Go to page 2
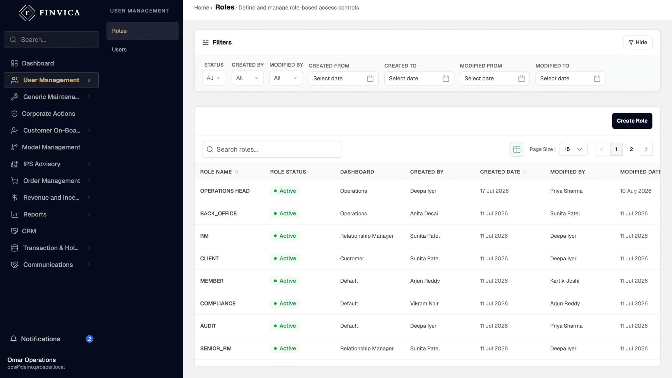The image size is (672, 378). 631,149
